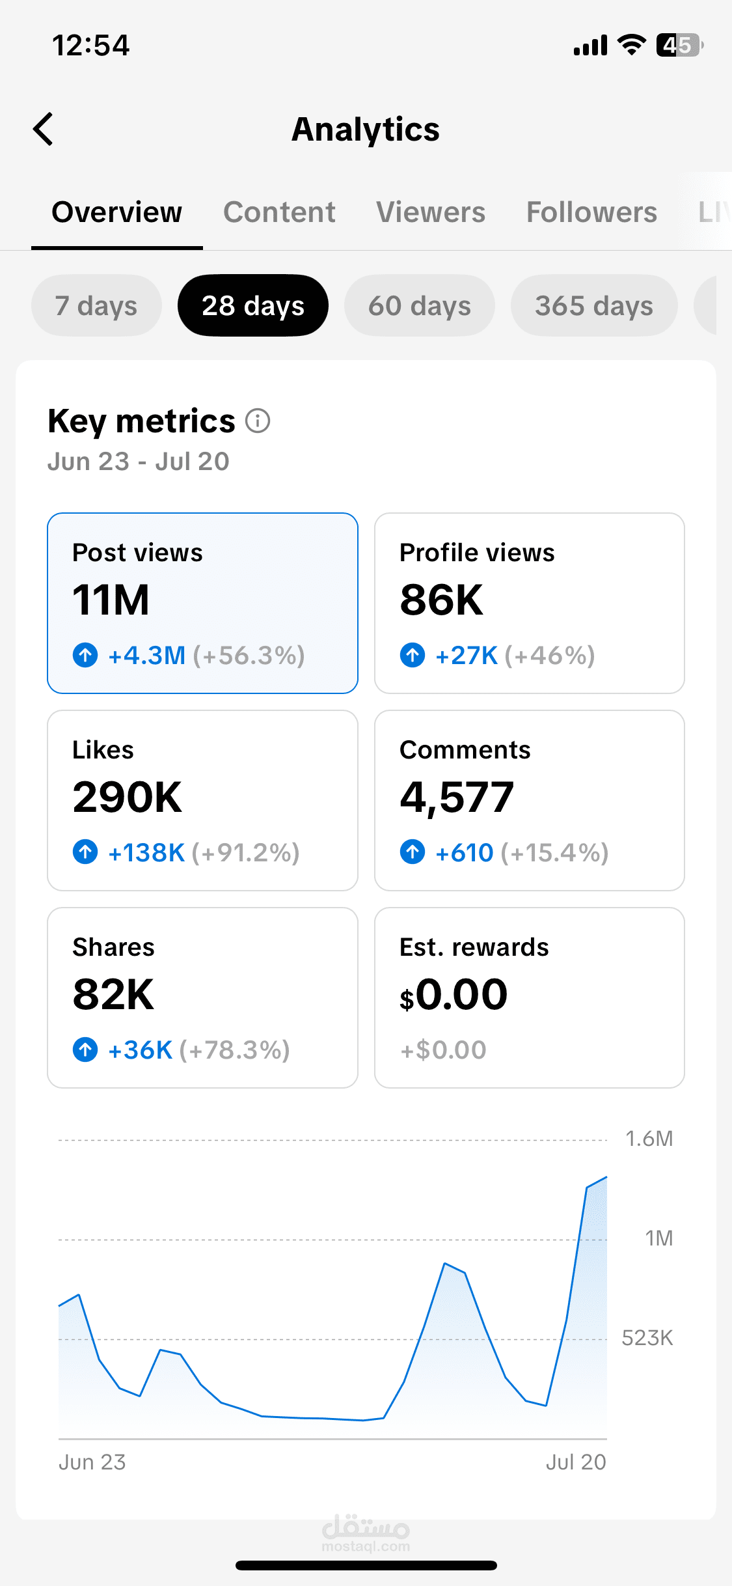Tap the Likes increase arrow icon
The width and height of the screenshot is (732, 1586).
85,852
